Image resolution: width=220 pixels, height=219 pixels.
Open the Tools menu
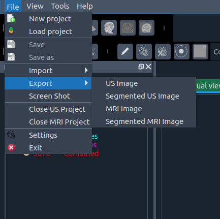pos(60,6)
